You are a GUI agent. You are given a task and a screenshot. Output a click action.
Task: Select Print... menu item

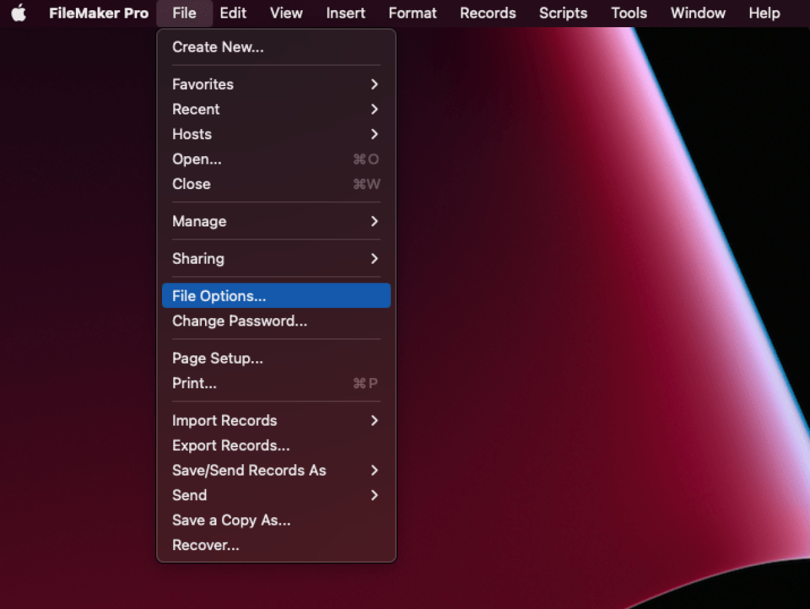tap(276, 383)
